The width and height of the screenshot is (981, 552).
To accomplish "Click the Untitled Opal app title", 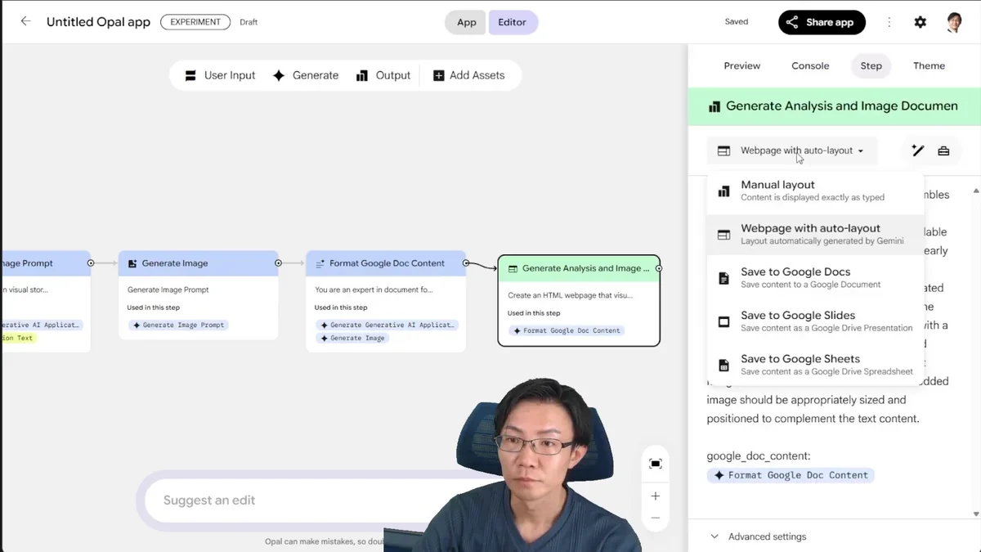I will point(98,22).
